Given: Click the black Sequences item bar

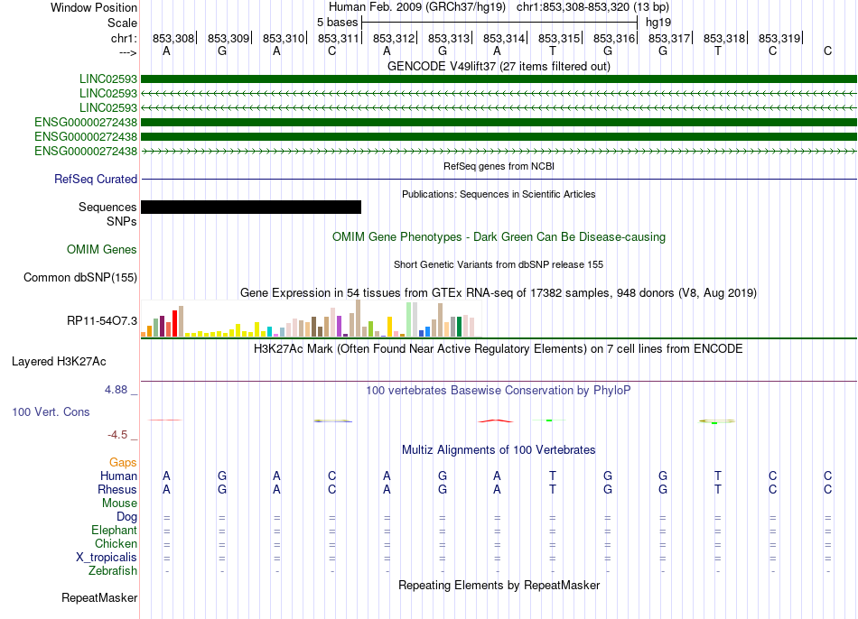Looking at the screenshot, I should [x=251, y=207].
